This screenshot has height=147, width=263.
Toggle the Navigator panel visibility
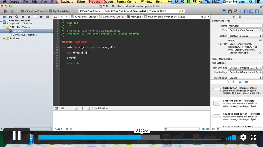click(x=245, y=11)
